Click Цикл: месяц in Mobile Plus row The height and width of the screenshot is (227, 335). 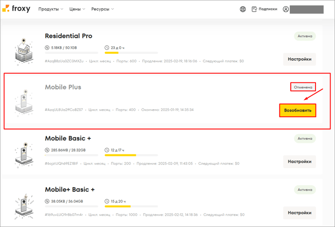pos(99,110)
